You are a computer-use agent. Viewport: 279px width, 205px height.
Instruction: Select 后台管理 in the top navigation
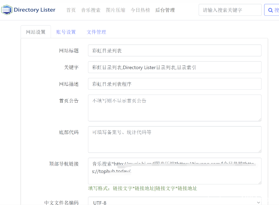(165, 10)
